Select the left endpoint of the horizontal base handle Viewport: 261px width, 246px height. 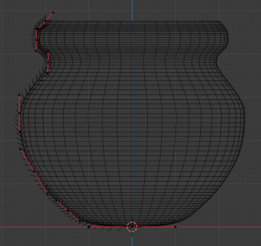(89, 227)
